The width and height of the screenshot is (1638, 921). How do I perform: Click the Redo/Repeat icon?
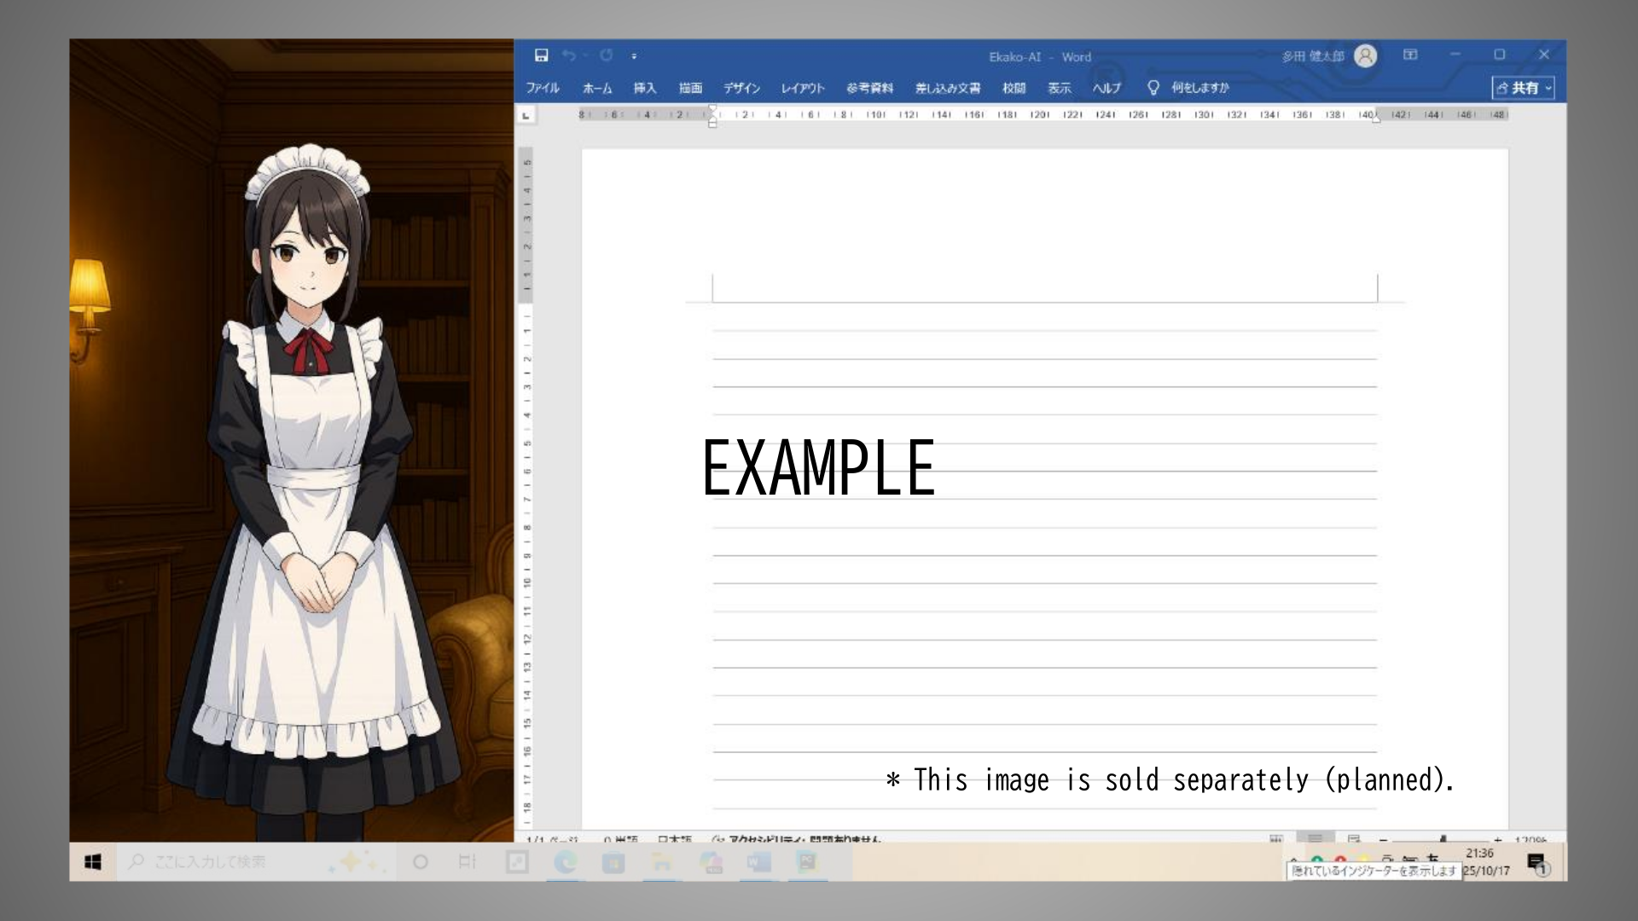coord(606,55)
